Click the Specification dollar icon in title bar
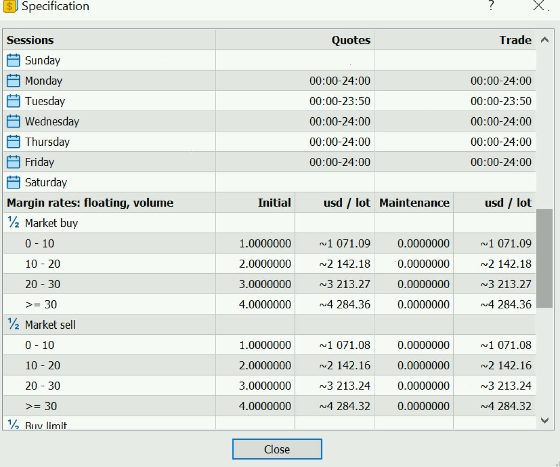The height and width of the screenshot is (467, 560). 10,7
